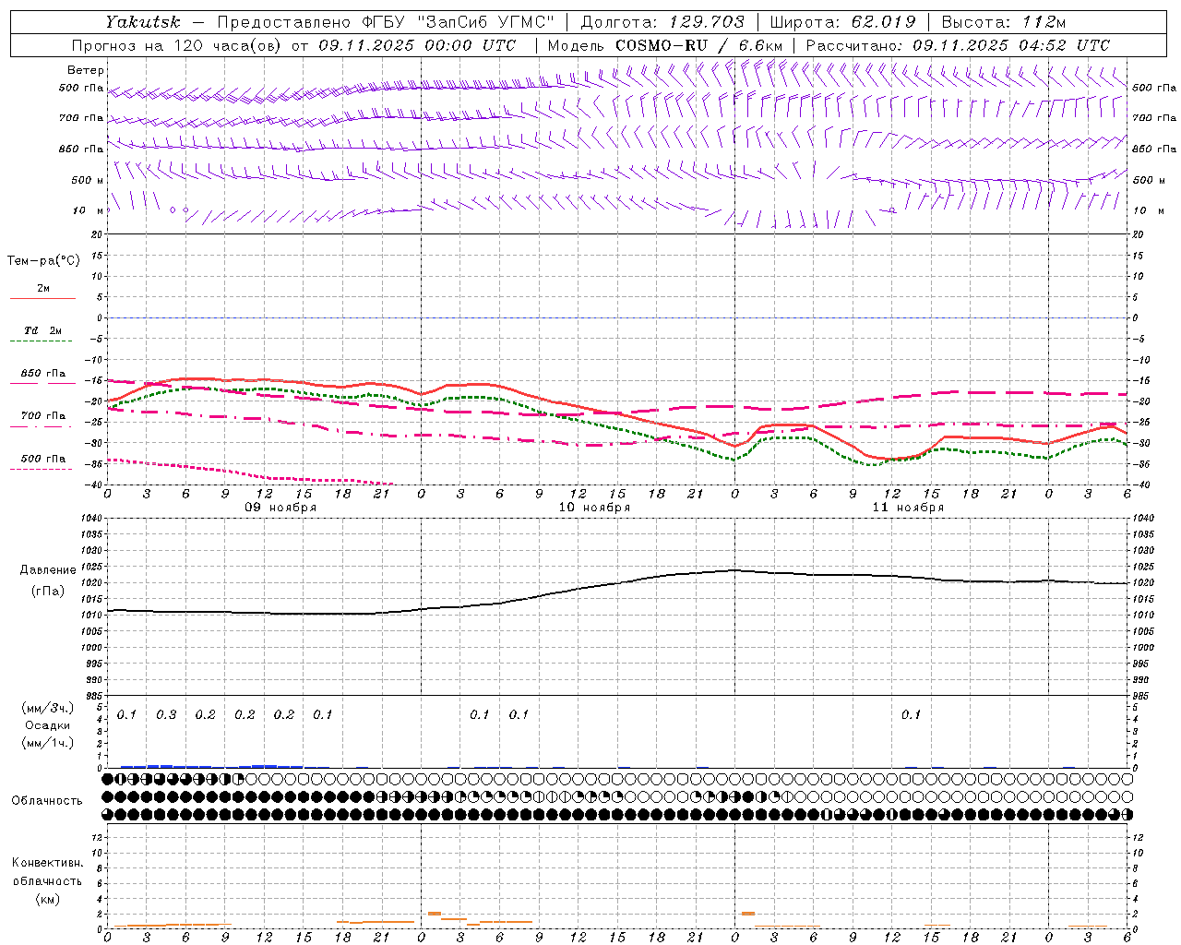Select the 'Давление' pressure panel label
This screenshot has width=1181, height=945.
48,570
